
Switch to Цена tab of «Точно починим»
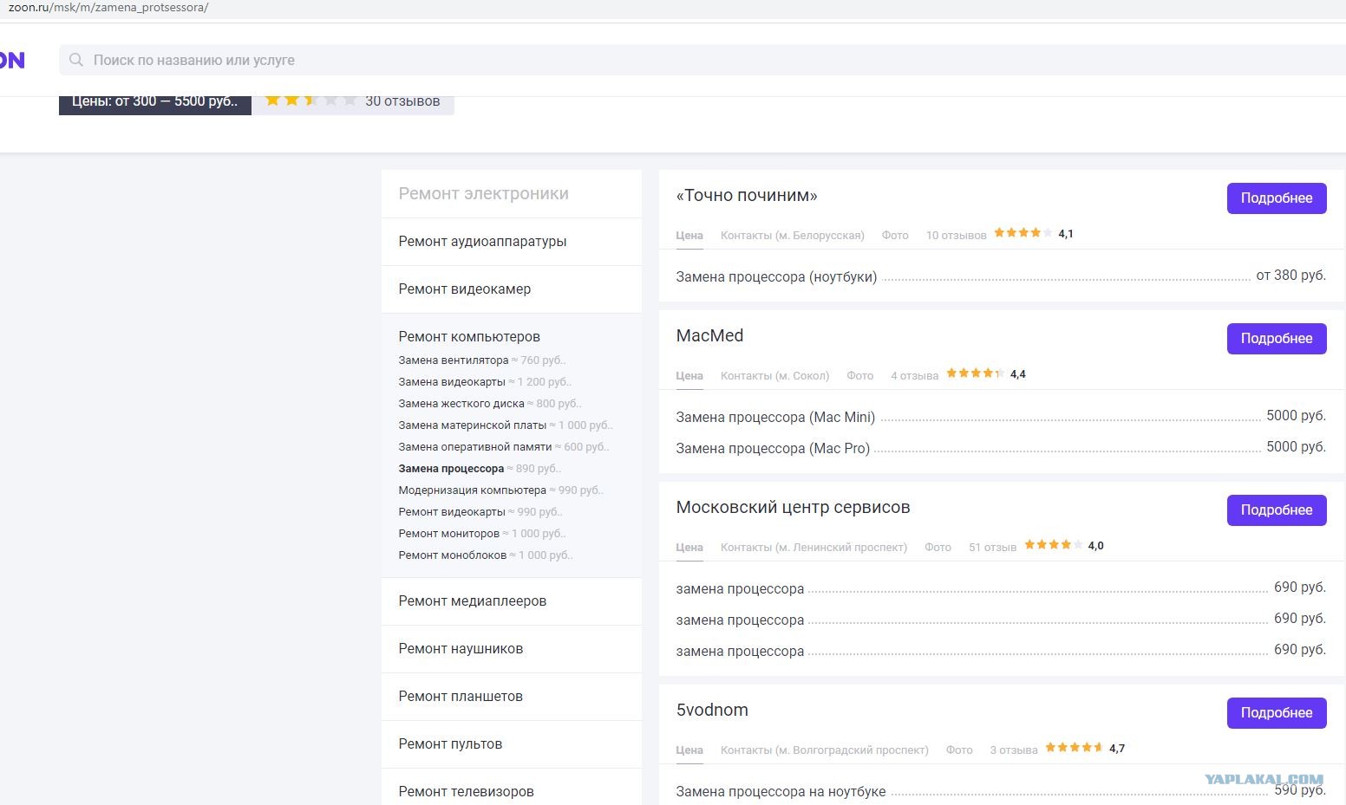click(x=689, y=236)
